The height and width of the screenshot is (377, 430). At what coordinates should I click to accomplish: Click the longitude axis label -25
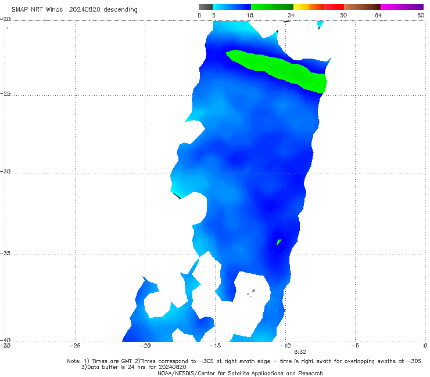[75, 346]
